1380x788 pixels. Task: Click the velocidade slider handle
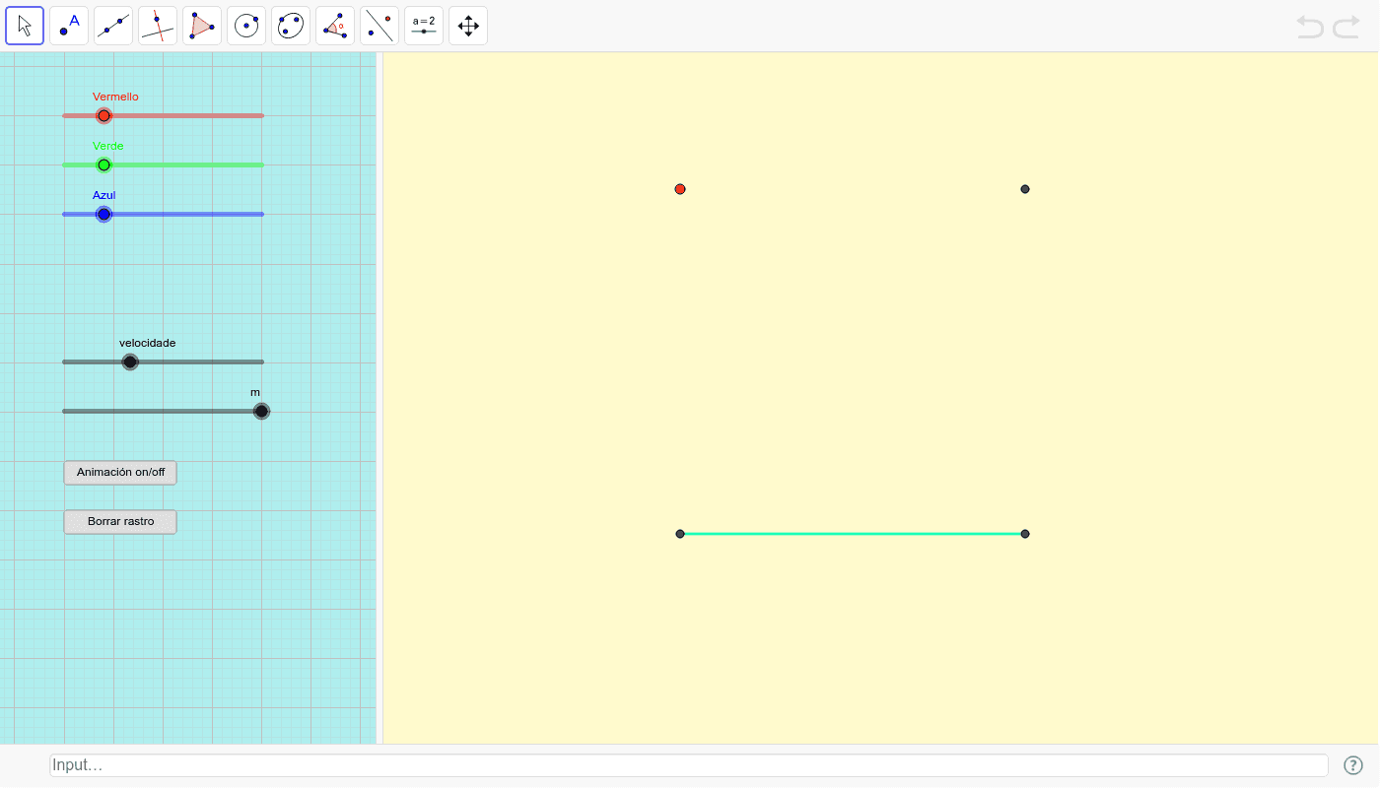(129, 361)
